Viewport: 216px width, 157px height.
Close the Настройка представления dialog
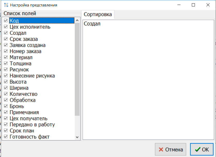(x=208, y=5)
